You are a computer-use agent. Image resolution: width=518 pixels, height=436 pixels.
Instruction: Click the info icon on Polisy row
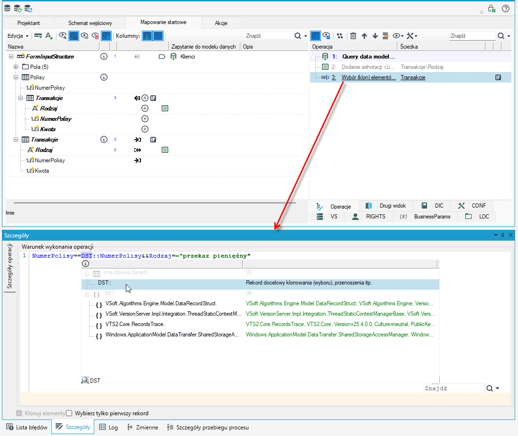coord(104,77)
